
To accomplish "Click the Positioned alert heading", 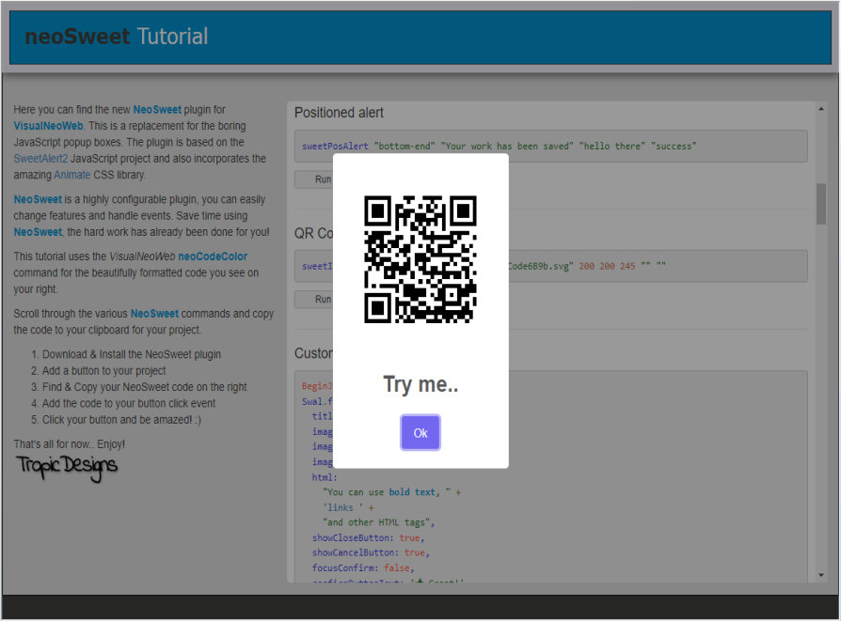I will [x=339, y=113].
